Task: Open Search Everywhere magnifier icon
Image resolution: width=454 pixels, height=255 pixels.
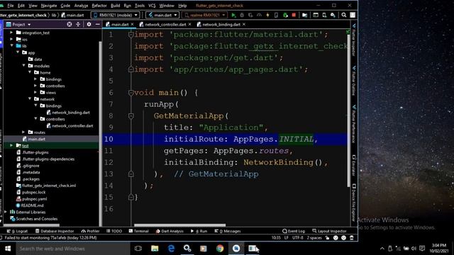Action: [343, 15]
